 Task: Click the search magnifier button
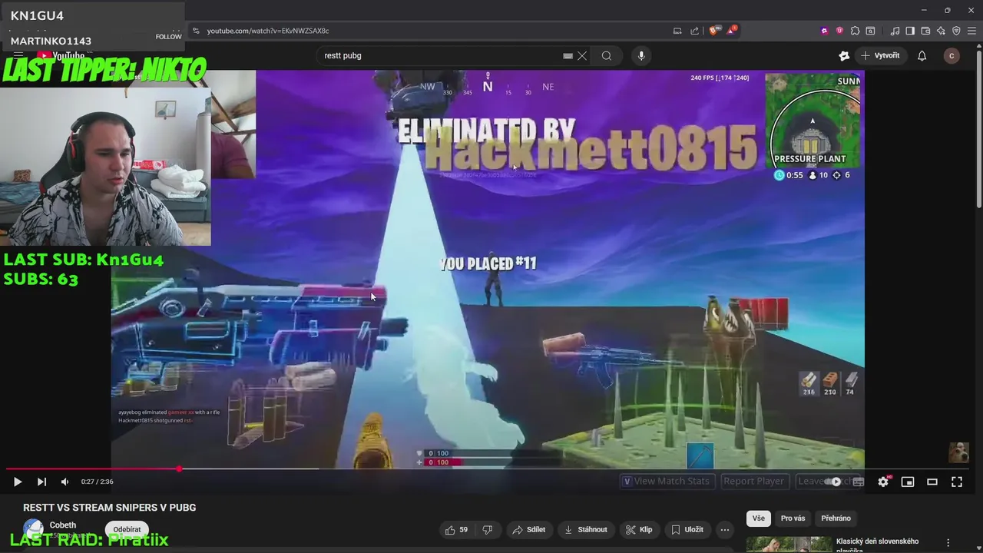pos(607,55)
